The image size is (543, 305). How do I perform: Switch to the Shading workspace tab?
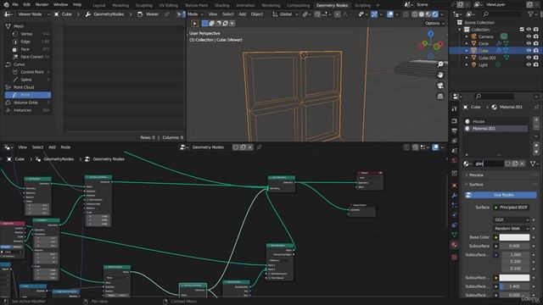[222, 5]
